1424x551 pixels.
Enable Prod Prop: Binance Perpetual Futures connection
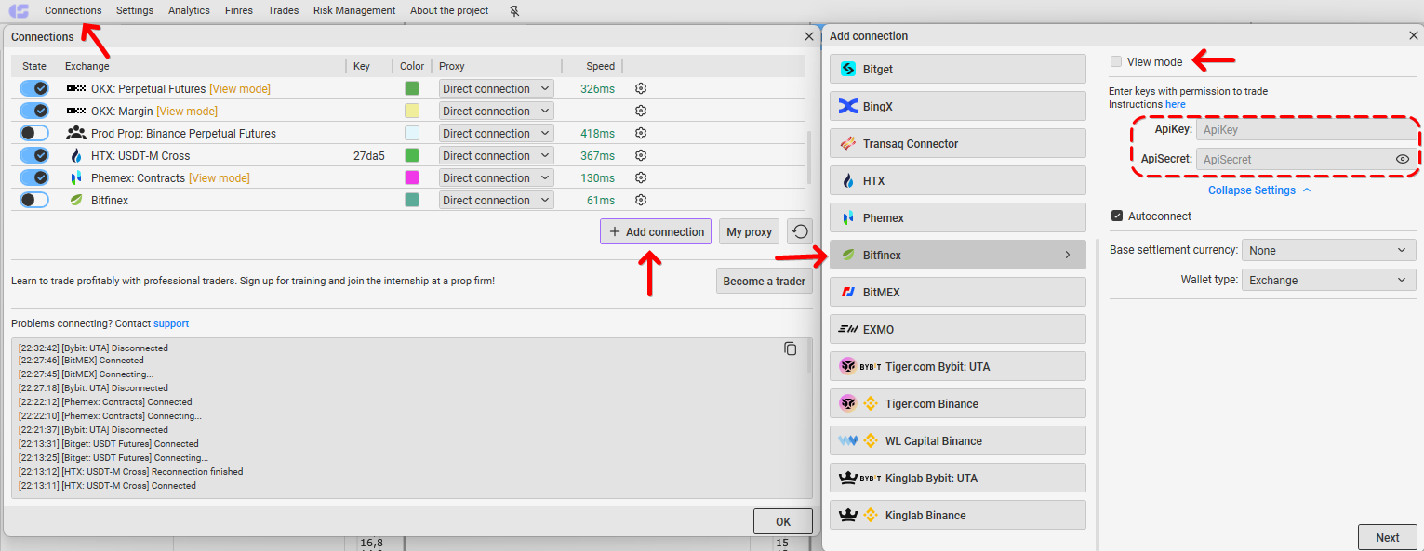coord(34,133)
